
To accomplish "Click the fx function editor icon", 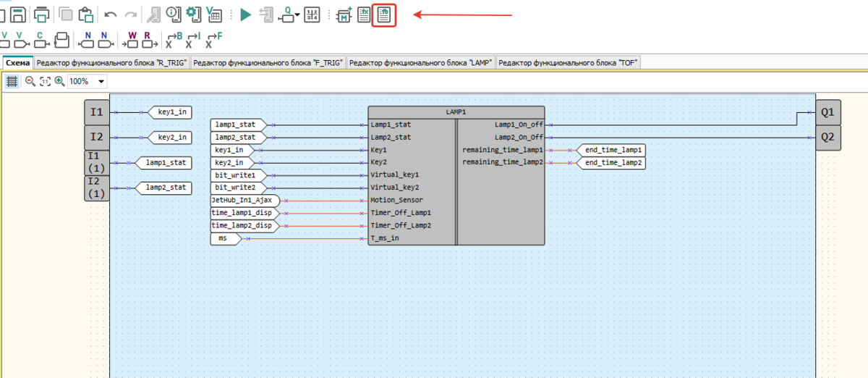I will click(x=364, y=14).
